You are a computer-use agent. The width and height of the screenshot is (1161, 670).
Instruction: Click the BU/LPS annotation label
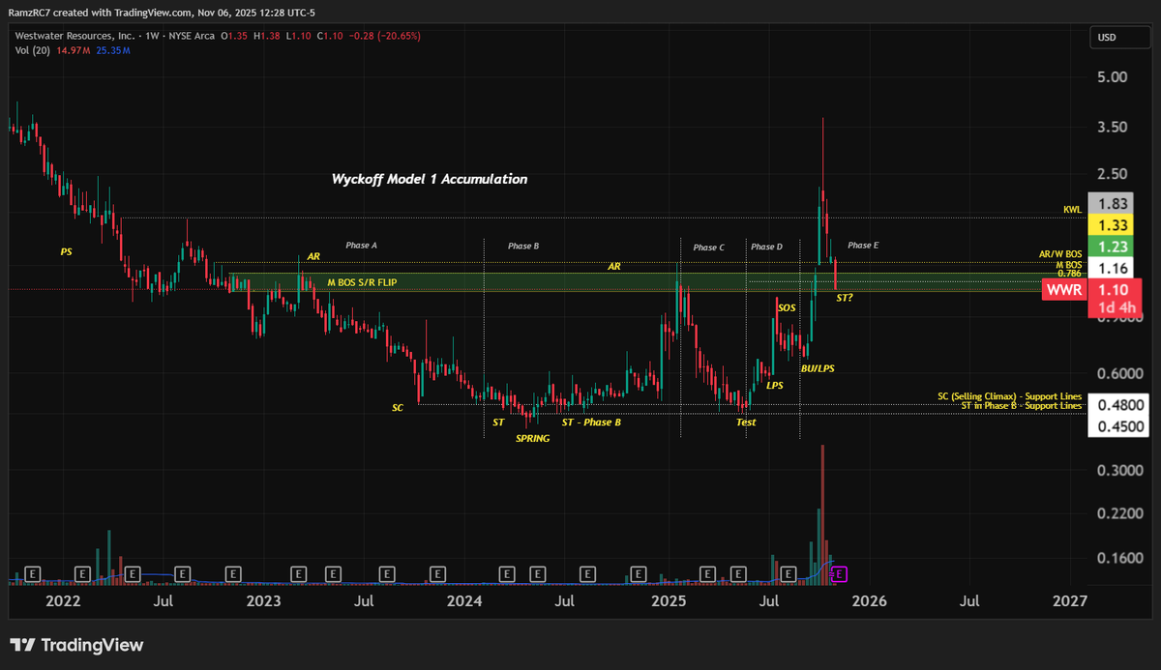pos(818,368)
